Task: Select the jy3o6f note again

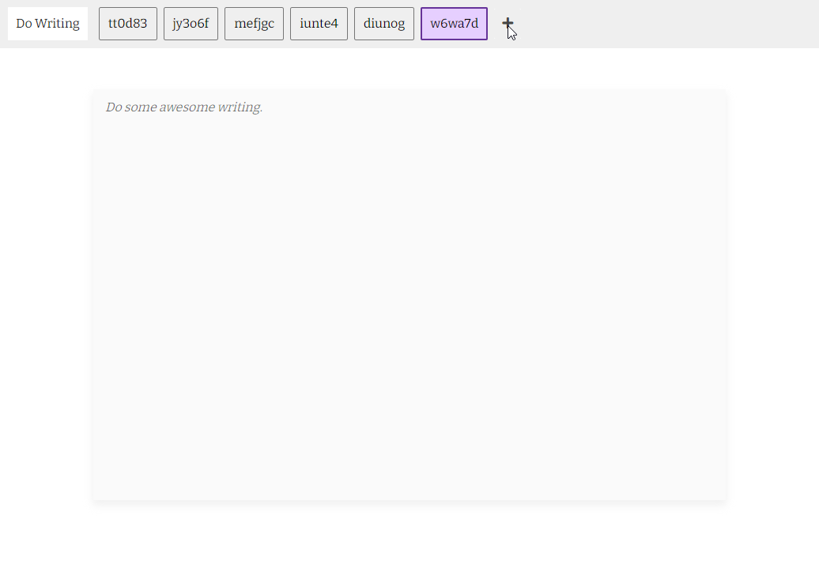Action: click(190, 24)
